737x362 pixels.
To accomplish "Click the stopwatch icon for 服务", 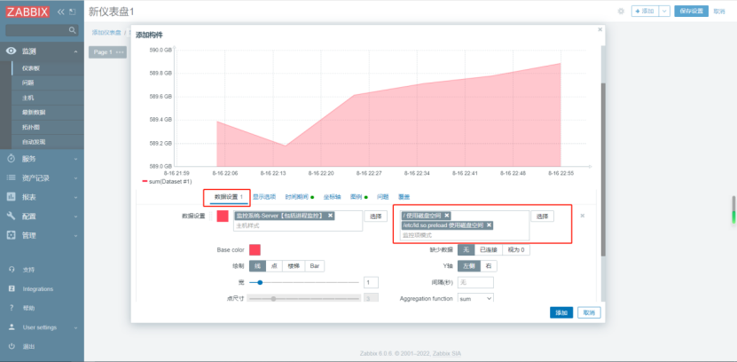I will click(x=12, y=159).
